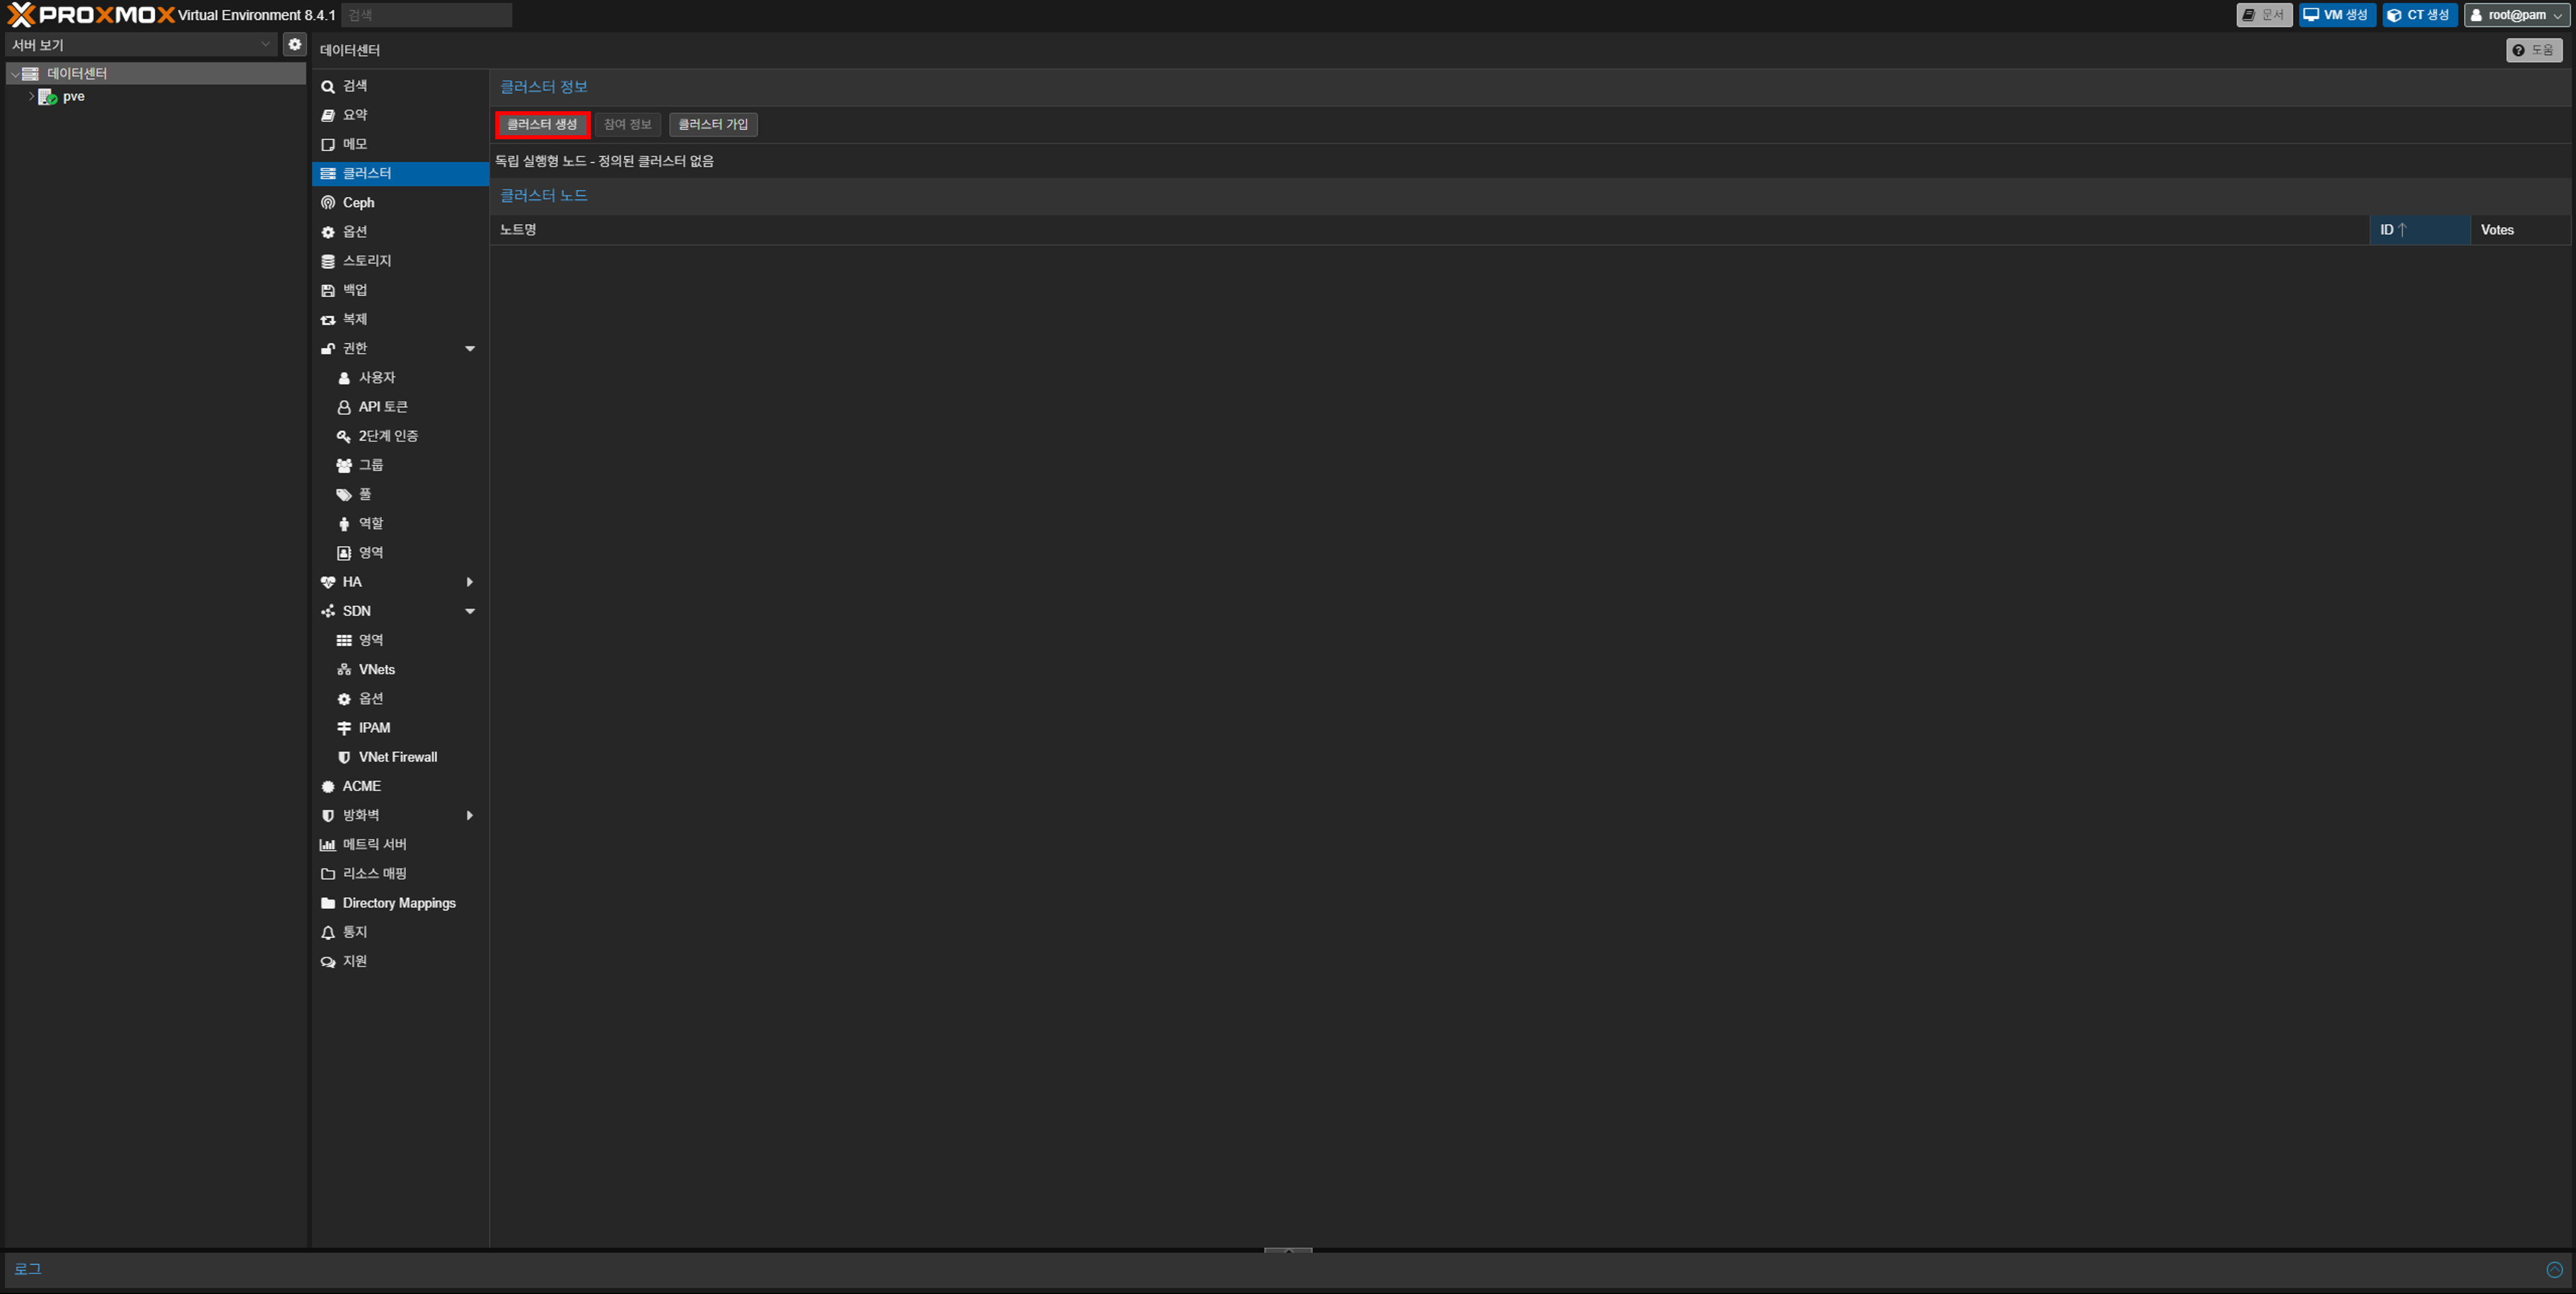2576x1294 pixels.
Task: Select 클러스터 in the sidebar menu
Action: tap(400, 174)
